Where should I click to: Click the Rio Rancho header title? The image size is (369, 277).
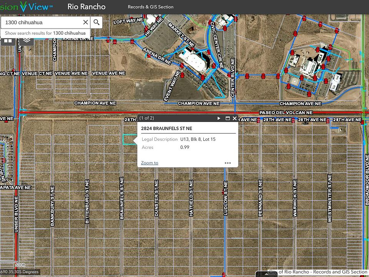(86, 7)
